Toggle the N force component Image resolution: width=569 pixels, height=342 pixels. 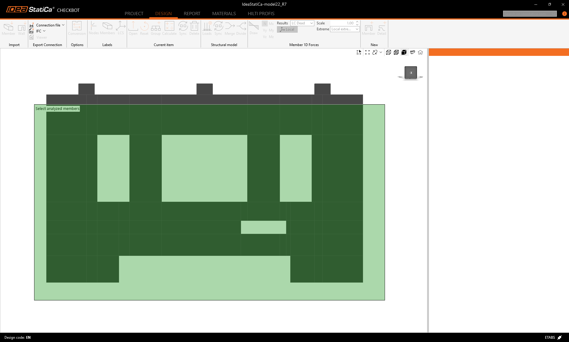[265, 23]
